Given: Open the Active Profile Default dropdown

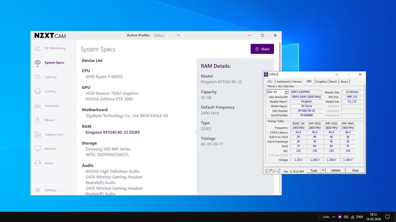Looking at the screenshot, I should [x=167, y=36].
